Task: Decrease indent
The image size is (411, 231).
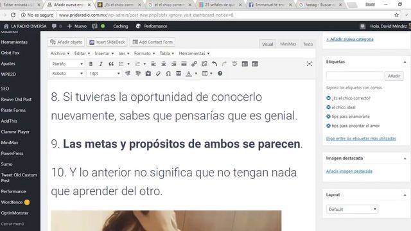Action: (x=128, y=74)
